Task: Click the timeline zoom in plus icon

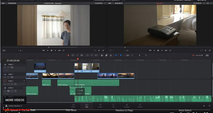Action: [x=146, y=55]
